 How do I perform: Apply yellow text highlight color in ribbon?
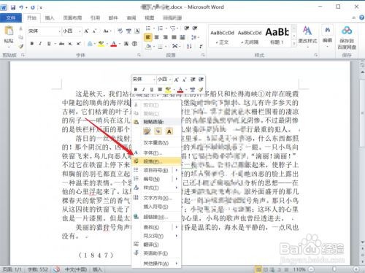click(x=101, y=44)
